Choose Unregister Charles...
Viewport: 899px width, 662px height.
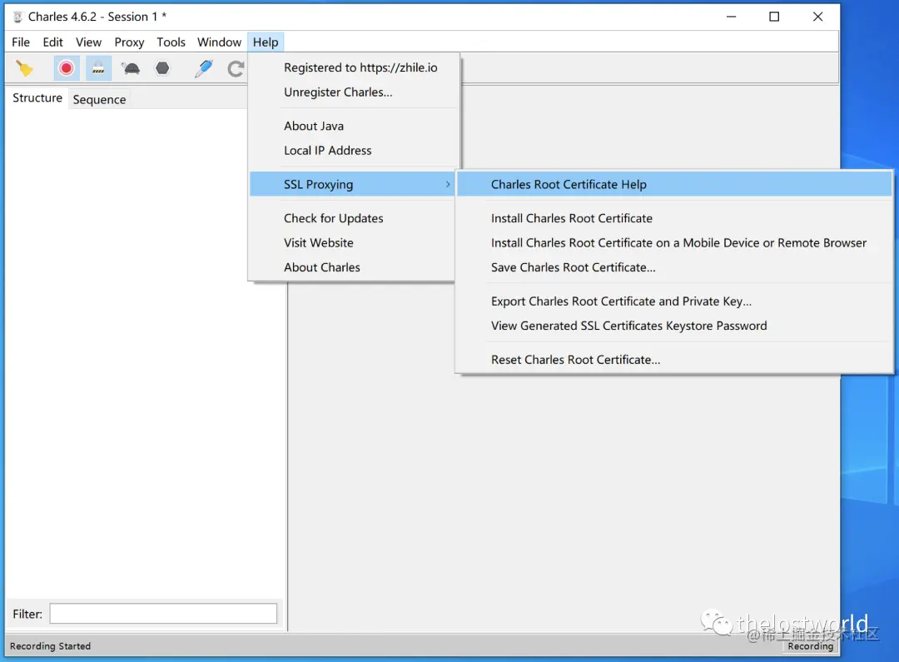[355, 92]
